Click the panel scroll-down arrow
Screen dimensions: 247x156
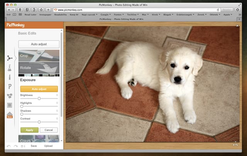(61, 141)
